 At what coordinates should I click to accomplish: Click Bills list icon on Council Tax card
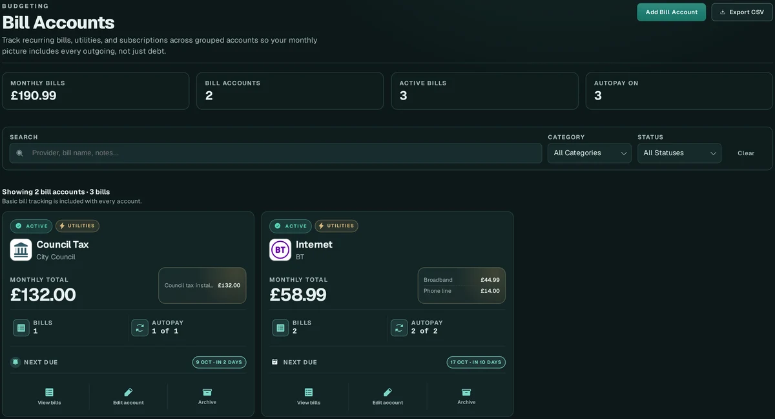pyautogui.click(x=21, y=328)
